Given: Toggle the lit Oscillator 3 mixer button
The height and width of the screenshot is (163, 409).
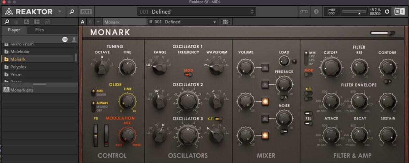Looking at the screenshot, I should click(x=265, y=136).
